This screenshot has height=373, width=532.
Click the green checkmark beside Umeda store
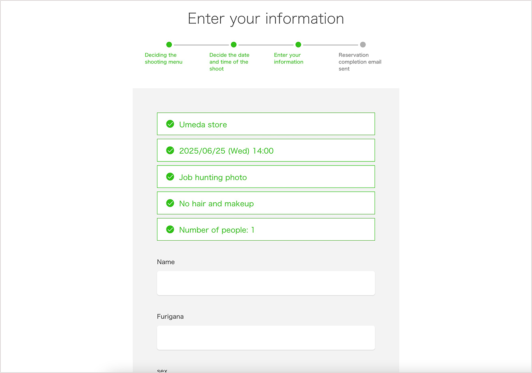[170, 124]
